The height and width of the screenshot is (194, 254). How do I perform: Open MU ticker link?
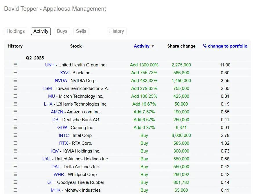(x=51, y=96)
